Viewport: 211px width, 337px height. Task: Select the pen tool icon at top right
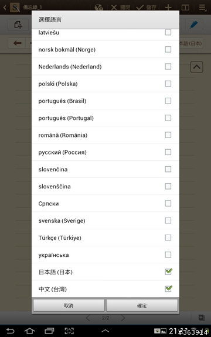[194, 25]
